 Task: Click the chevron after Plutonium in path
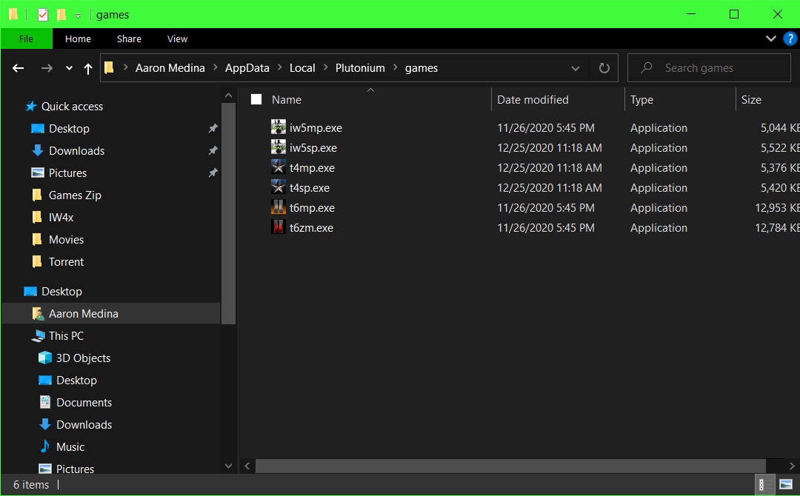click(x=396, y=68)
